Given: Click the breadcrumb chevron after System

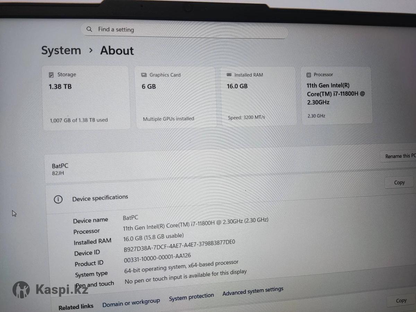Looking at the screenshot, I should point(91,50).
